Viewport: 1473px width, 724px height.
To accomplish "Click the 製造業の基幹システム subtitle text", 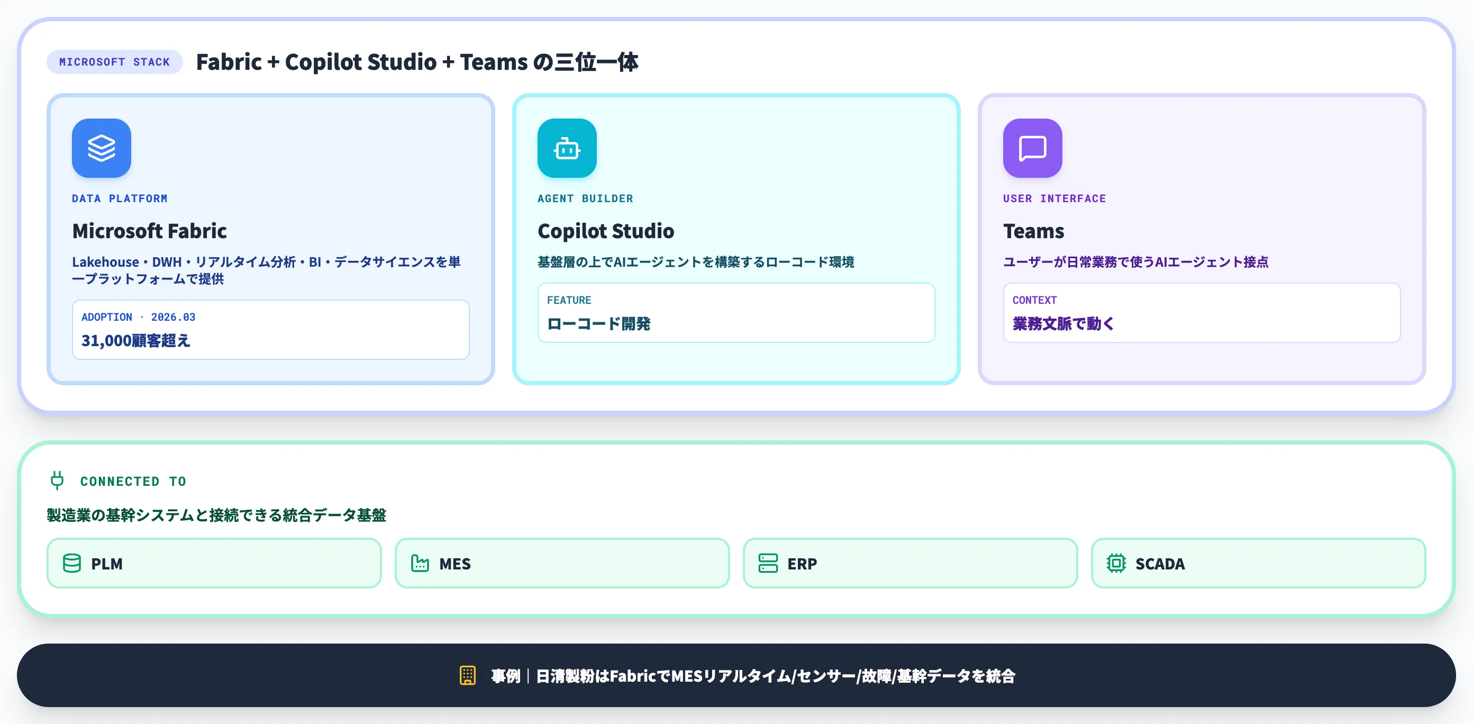I will [x=216, y=515].
